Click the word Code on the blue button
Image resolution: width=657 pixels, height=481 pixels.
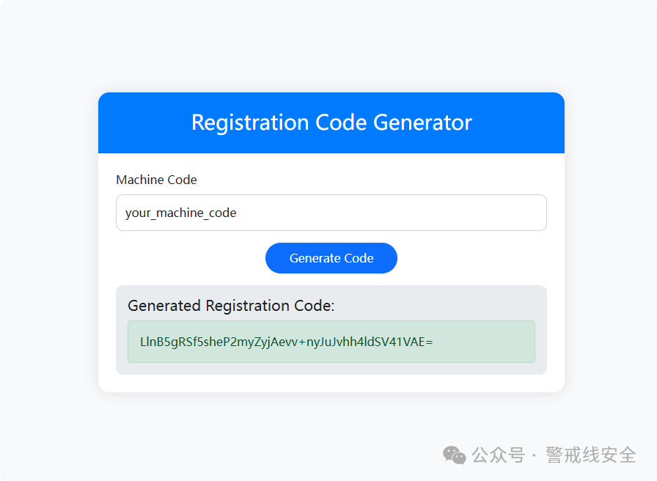click(x=359, y=258)
